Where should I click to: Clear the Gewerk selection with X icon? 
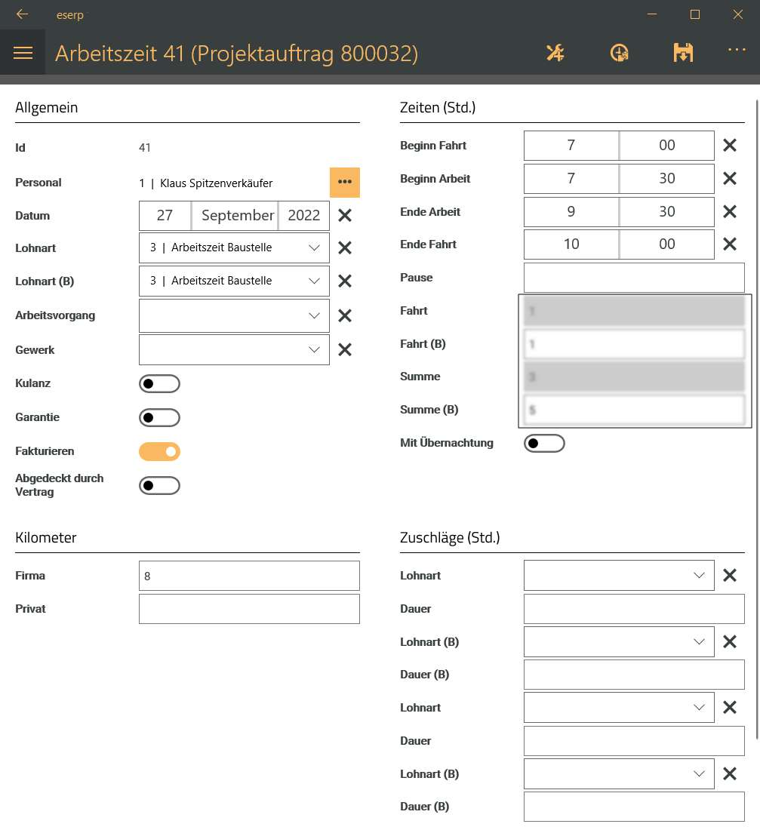coord(345,349)
